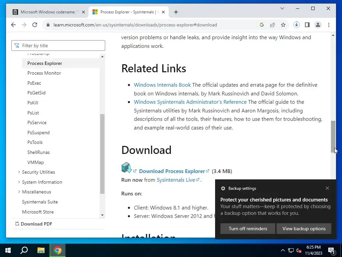This screenshot has height=257, width=342.
Task: Click the Backup settings gear icon
Action: click(x=223, y=188)
